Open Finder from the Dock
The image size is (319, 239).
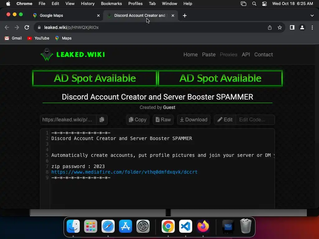click(x=73, y=226)
